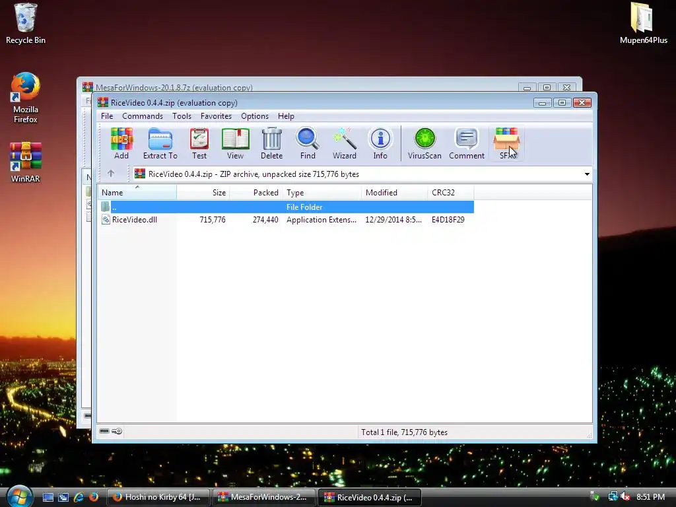Minimize the MesaForWindows background window

point(527,88)
